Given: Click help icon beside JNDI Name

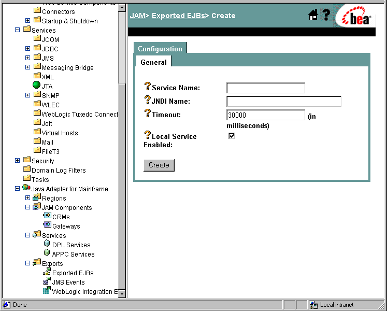Looking at the screenshot, I should [x=147, y=100].
